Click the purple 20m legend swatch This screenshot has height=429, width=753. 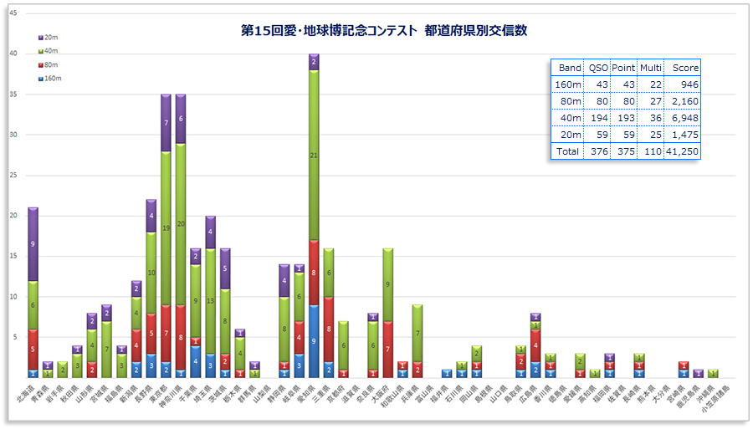pyautogui.click(x=40, y=38)
